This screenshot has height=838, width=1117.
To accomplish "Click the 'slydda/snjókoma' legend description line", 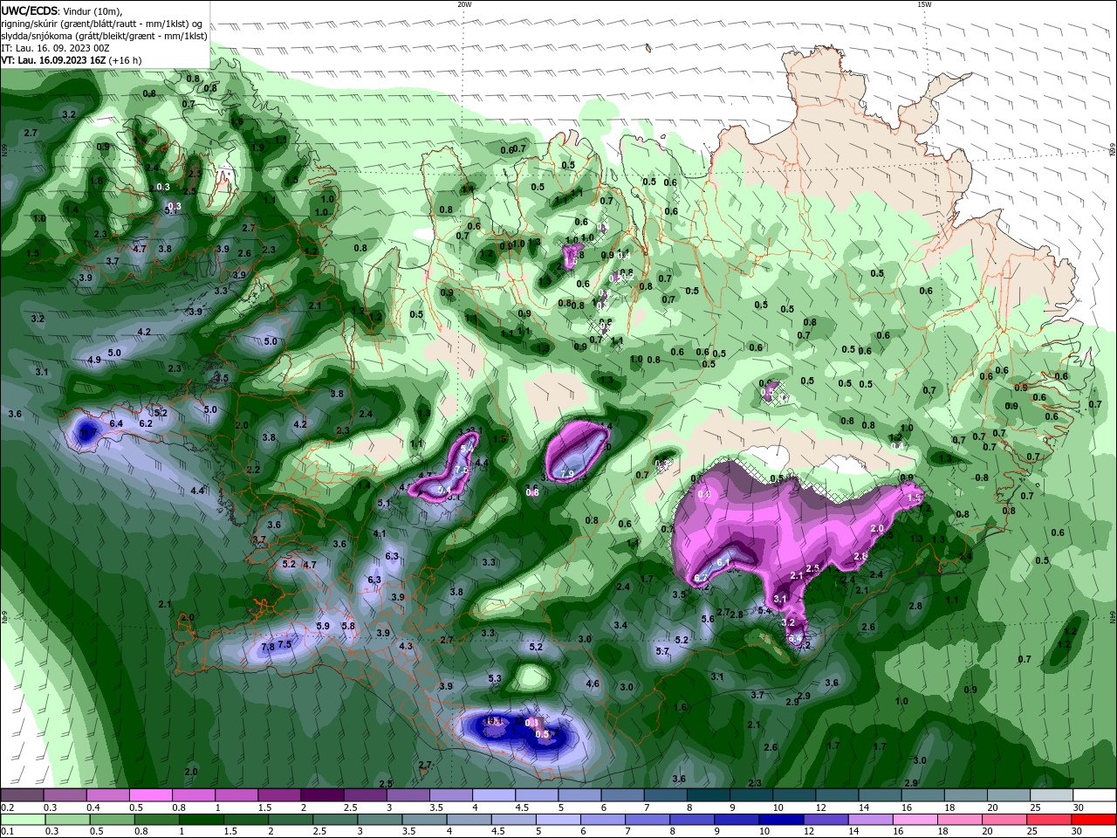I will tap(105, 36).
